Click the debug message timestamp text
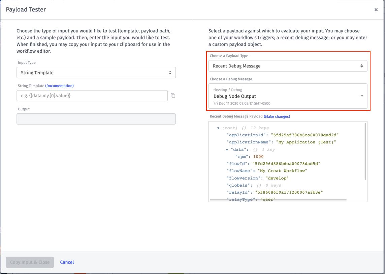Screen dimensions: 385x274 tap(242, 103)
